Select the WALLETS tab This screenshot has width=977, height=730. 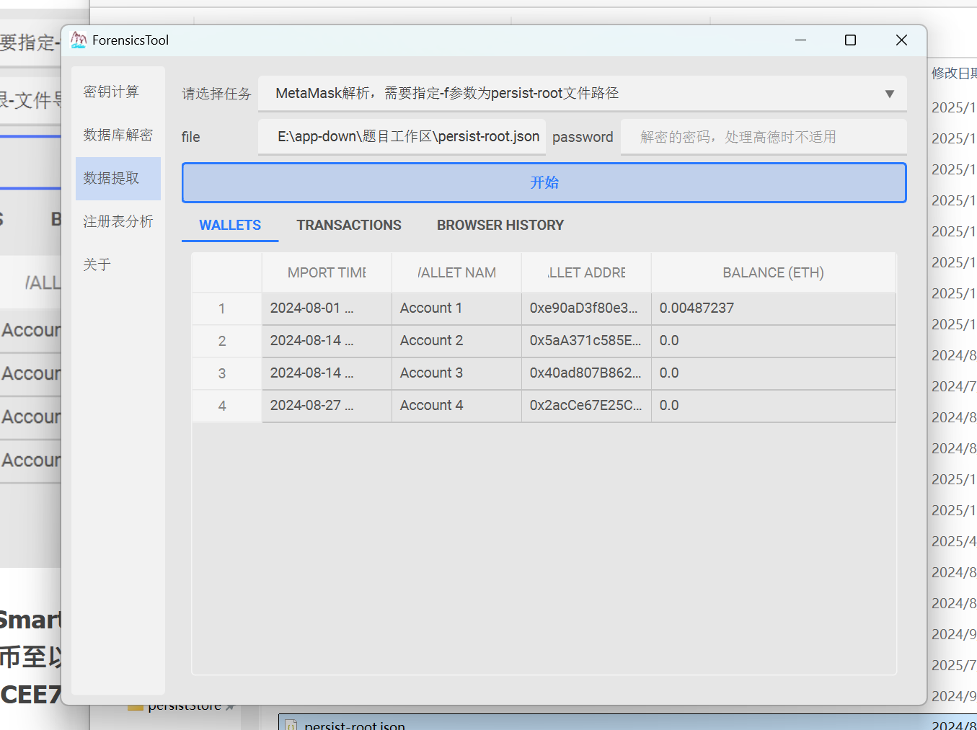230,225
